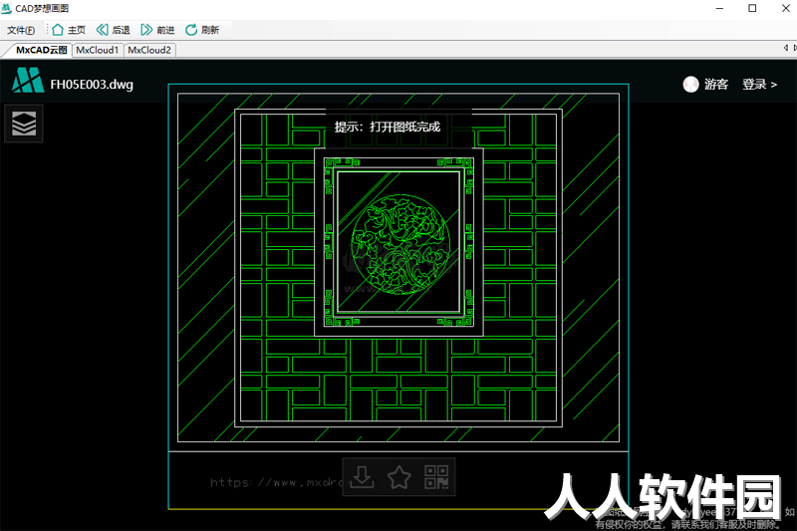This screenshot has height=531, width=797.
Task: Refresh the page with 刷新
Action: click(202, 30)
